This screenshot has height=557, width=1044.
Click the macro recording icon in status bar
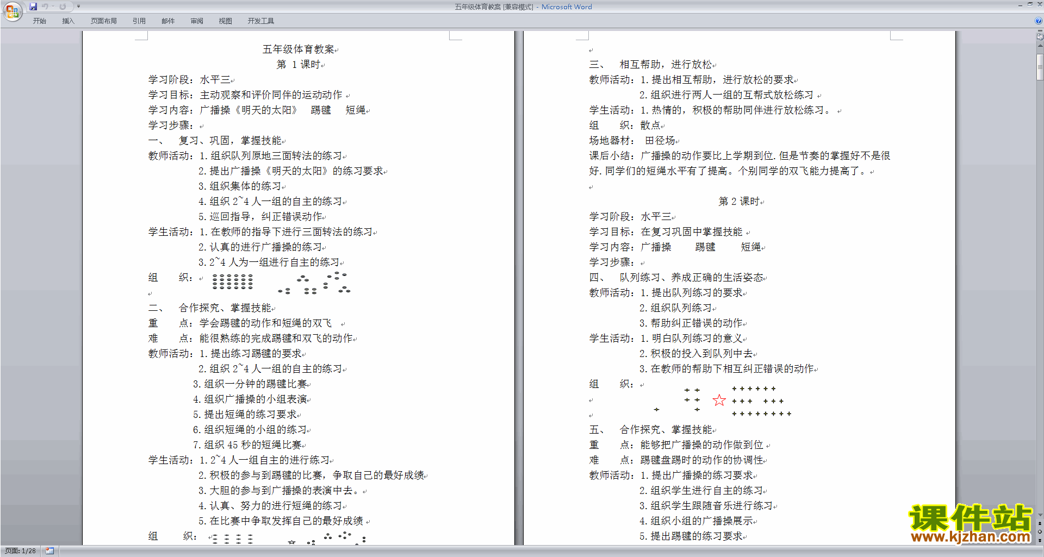[50, 551]
